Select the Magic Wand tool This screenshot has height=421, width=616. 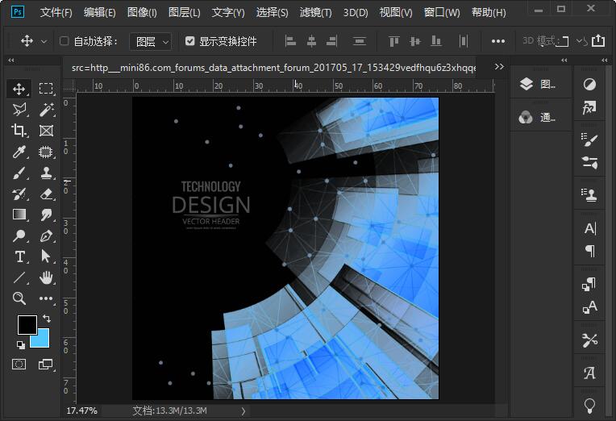pos(46,110)
